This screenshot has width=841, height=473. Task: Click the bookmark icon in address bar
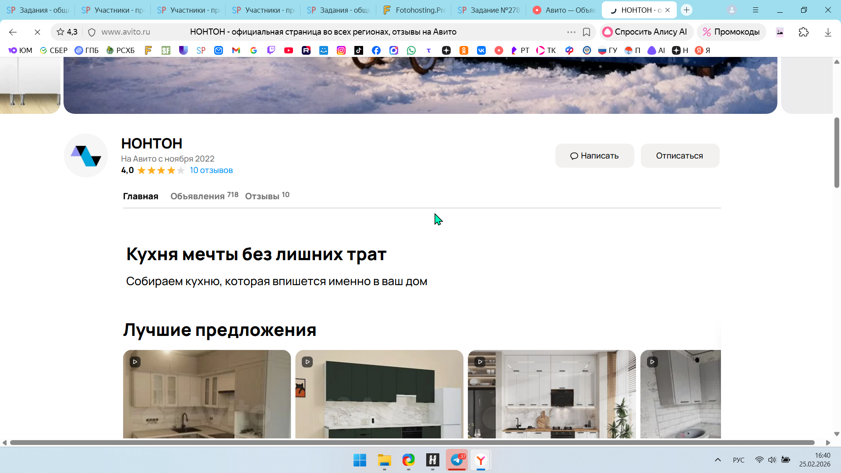(587, 32)
